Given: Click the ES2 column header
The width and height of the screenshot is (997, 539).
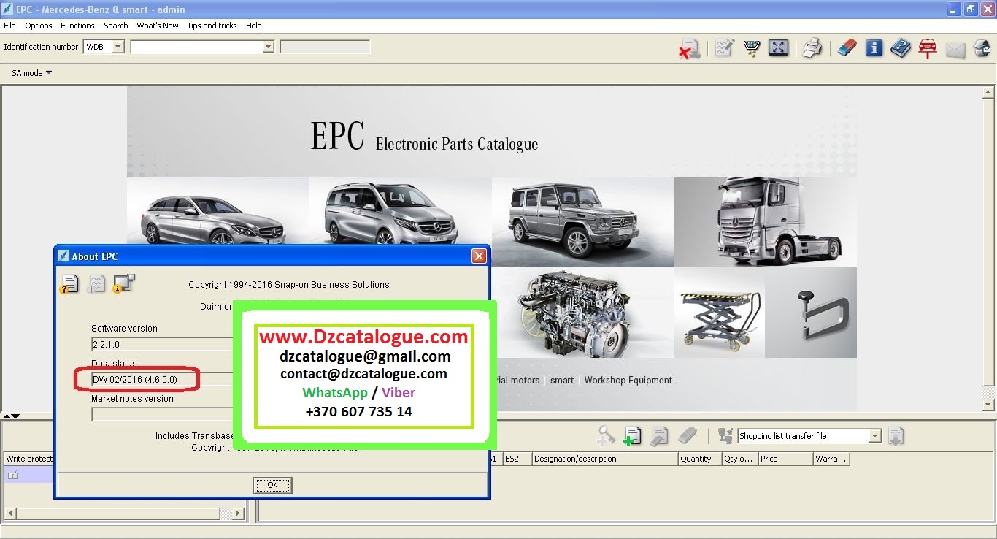Looking at the screenshot, I should pos(516,459).
